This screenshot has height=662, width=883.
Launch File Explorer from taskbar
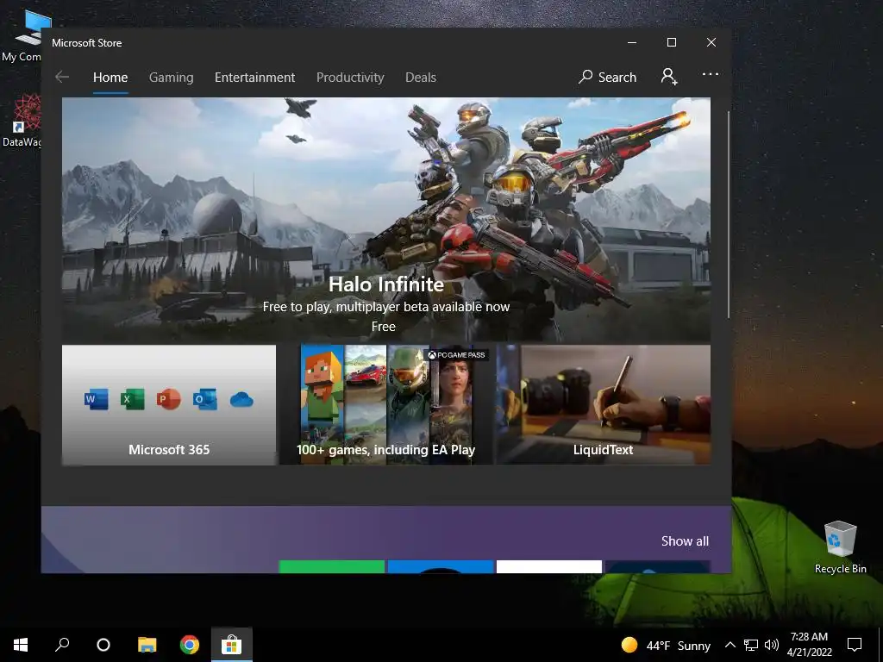coord(147,645)
